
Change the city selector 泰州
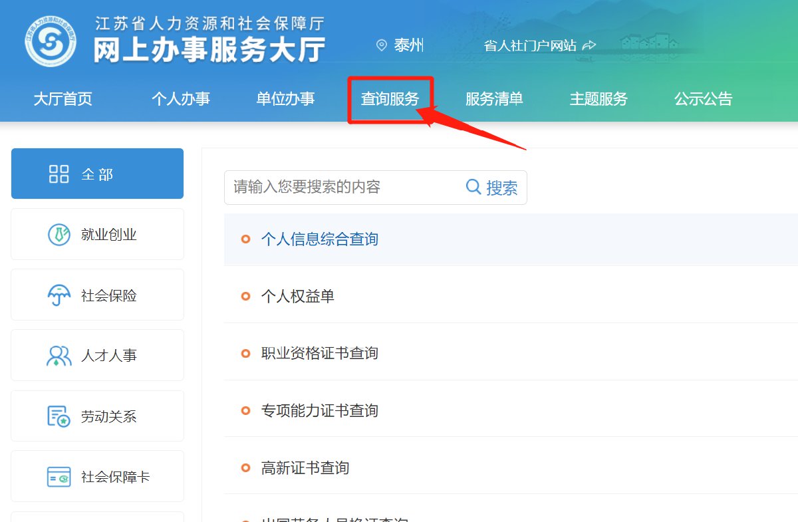(408, 45)
